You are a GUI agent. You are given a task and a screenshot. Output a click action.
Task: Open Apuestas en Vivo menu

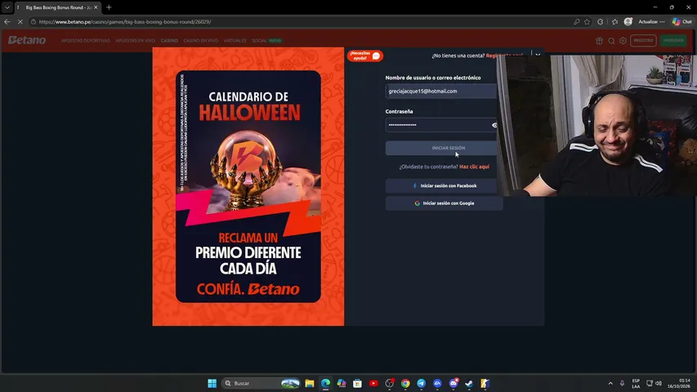135,41
